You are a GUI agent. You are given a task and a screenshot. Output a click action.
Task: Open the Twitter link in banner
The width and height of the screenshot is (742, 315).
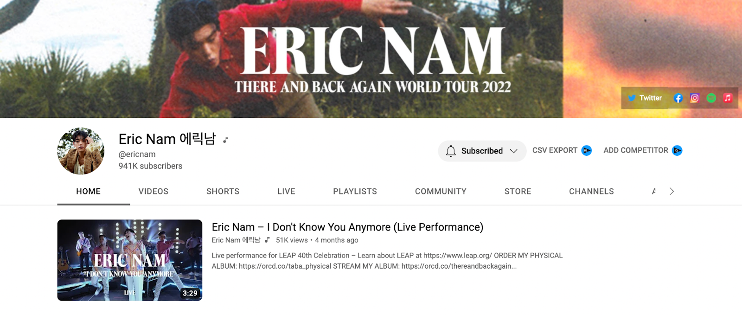(645, 98)
